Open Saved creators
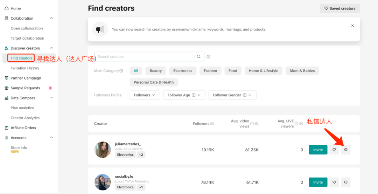Viewport: 378px width, 194px height. (339, 8)
